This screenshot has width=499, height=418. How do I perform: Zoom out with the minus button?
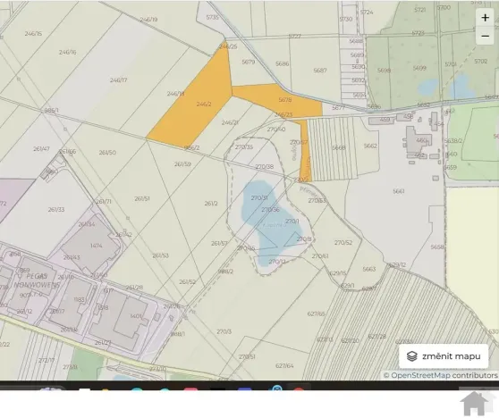(485, 36)
